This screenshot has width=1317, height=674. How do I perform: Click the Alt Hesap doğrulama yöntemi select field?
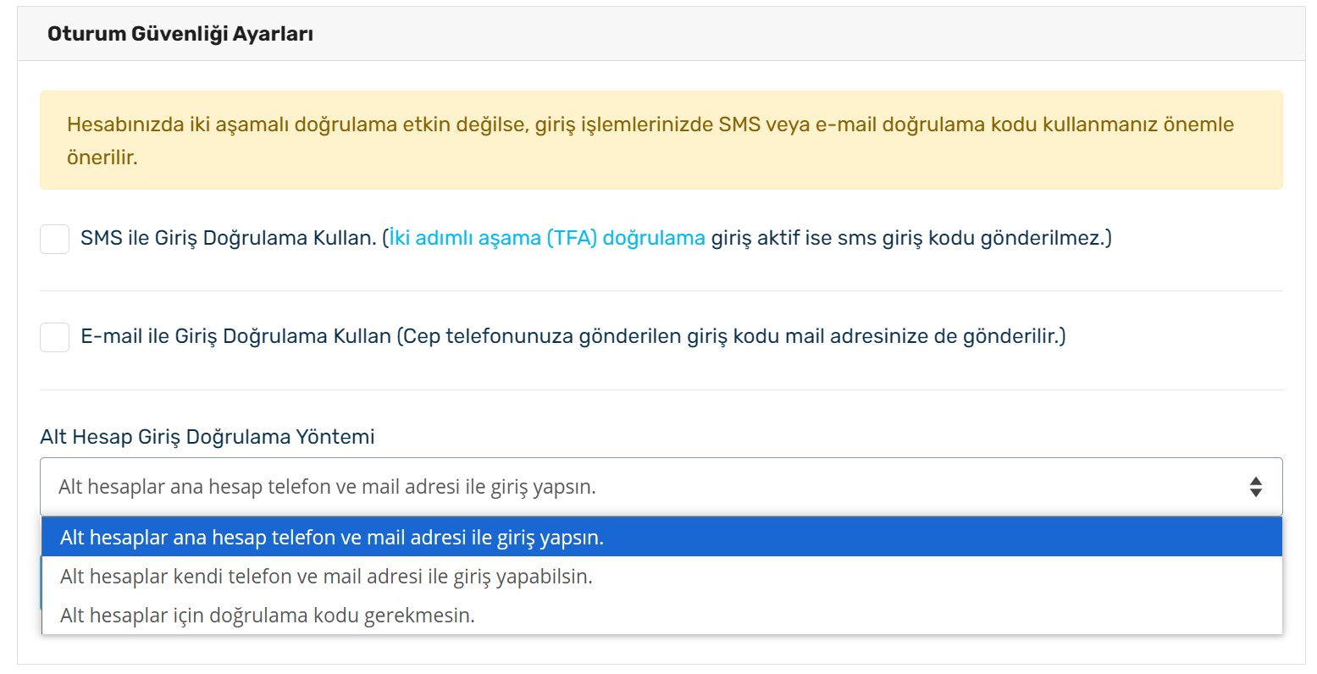[661, 487]
